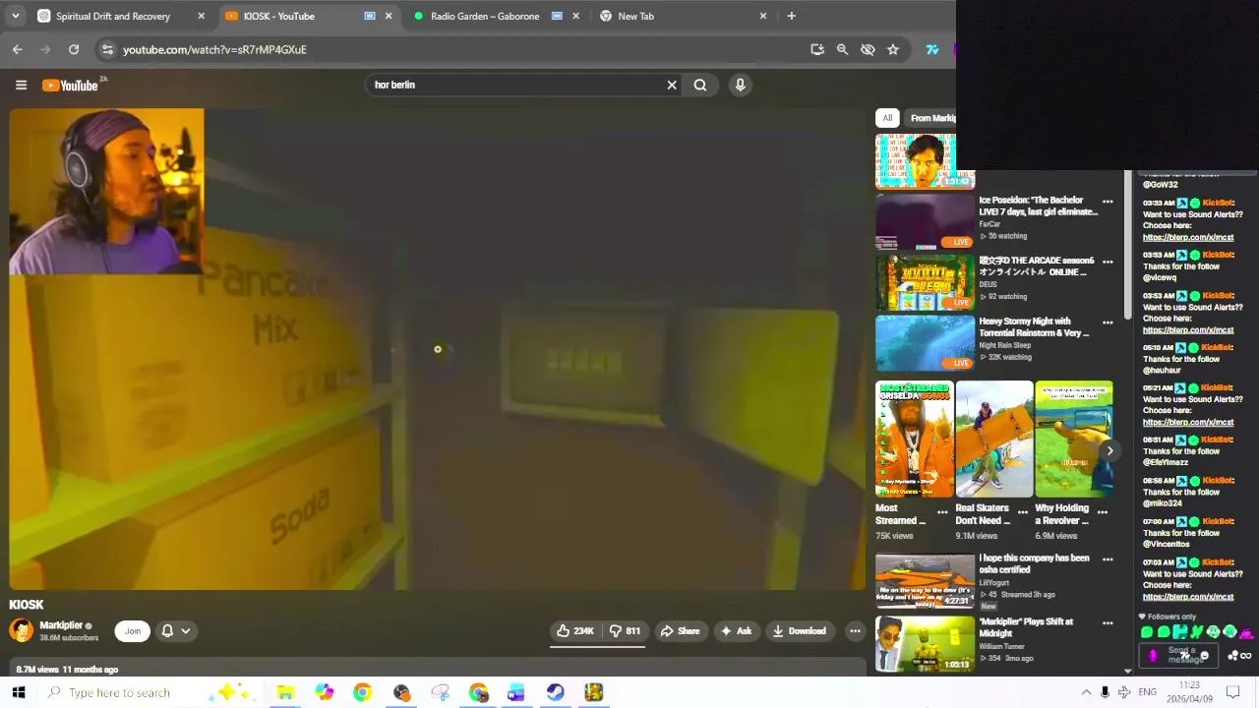Clear the 'hor berlin' search text
The height and width of the screenshot is (708, 1259).
coord(672,85)
